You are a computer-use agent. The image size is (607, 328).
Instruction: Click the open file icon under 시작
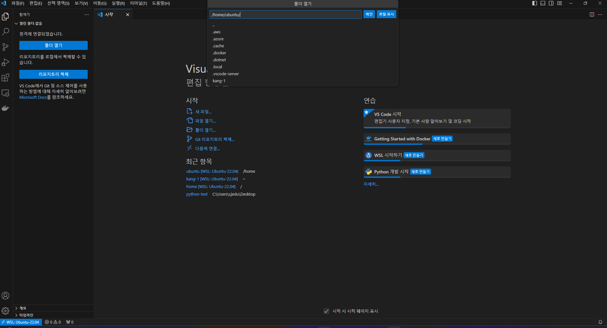pyautogui.click(x=190, y=120)
